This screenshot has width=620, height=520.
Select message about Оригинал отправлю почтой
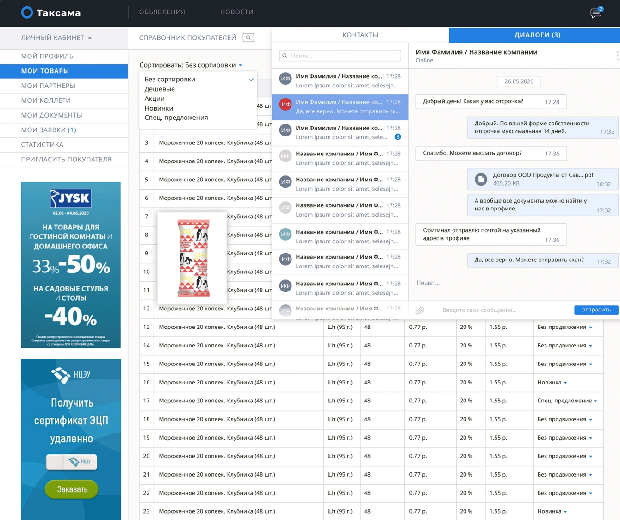point(491,235)
